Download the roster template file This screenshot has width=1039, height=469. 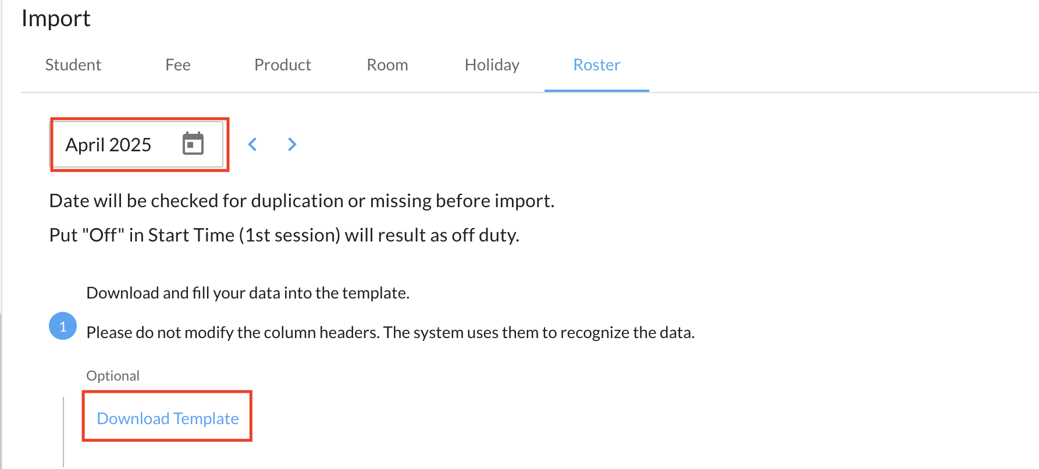point(168,418)
